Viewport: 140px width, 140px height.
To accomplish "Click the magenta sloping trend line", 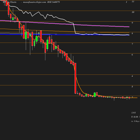I will tap(65, 24).
